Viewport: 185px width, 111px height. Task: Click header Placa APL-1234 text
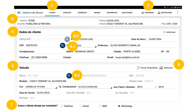click(172, 24)
